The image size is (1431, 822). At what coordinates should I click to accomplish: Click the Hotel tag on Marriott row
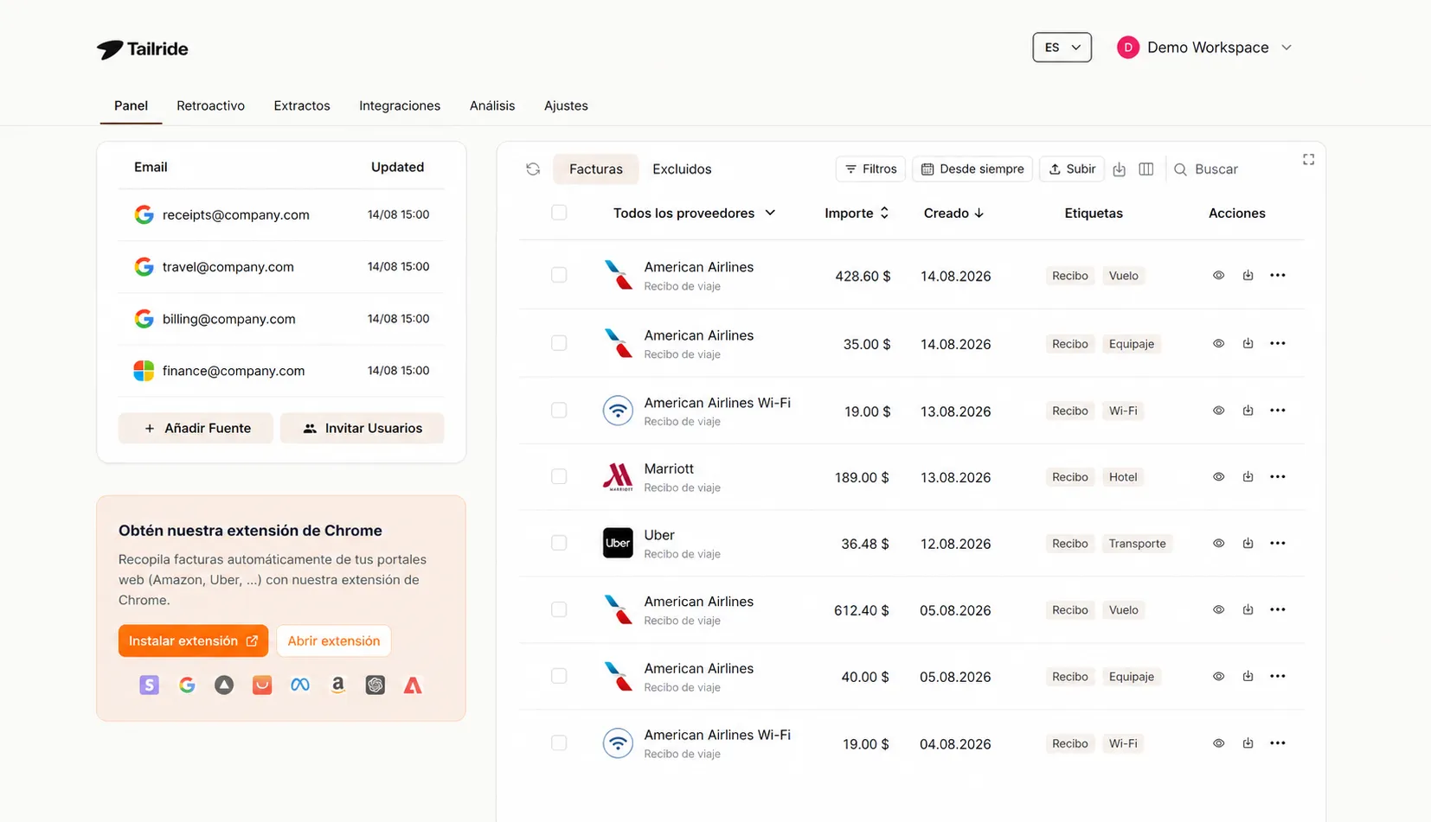click(x=1123, y=477)
